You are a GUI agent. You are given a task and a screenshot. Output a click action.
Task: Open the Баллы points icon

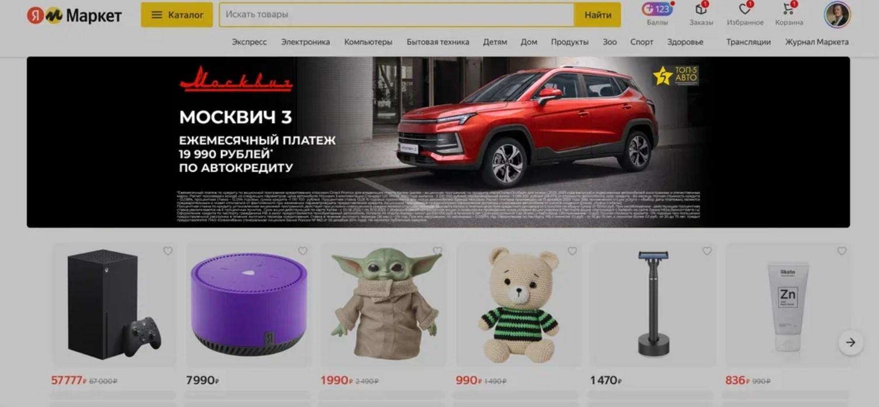[x=657, y=10]
